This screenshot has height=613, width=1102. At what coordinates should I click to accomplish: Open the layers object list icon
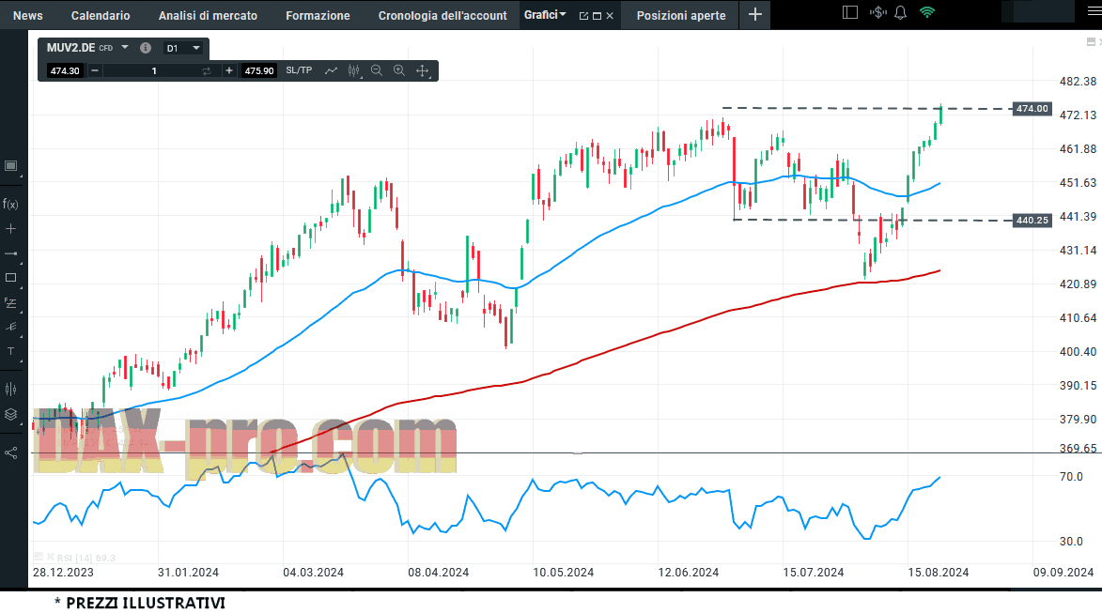pyautogui.click(x=10, y=414)
